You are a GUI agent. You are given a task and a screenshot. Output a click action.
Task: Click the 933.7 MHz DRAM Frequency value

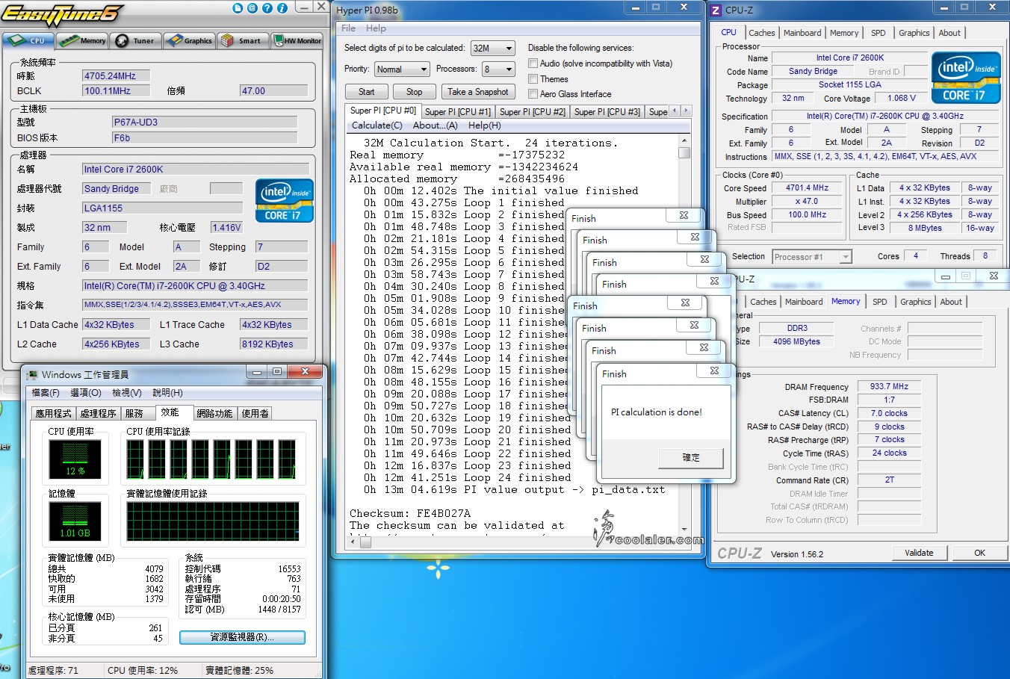point(889,386)
